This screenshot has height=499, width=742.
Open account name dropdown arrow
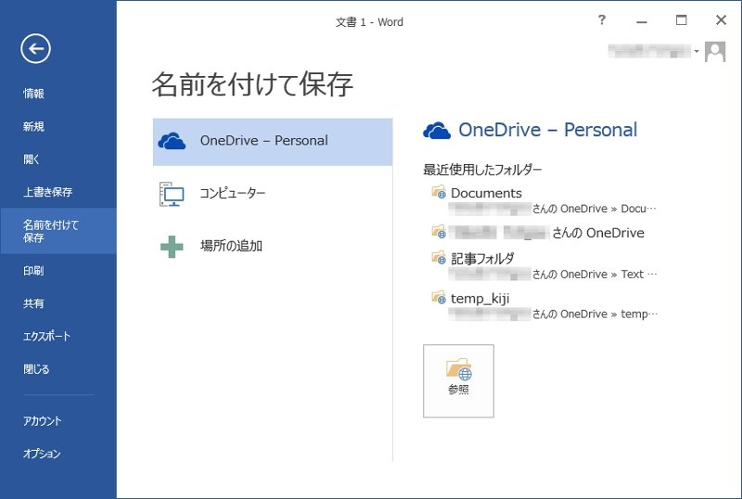click(697, 51)
